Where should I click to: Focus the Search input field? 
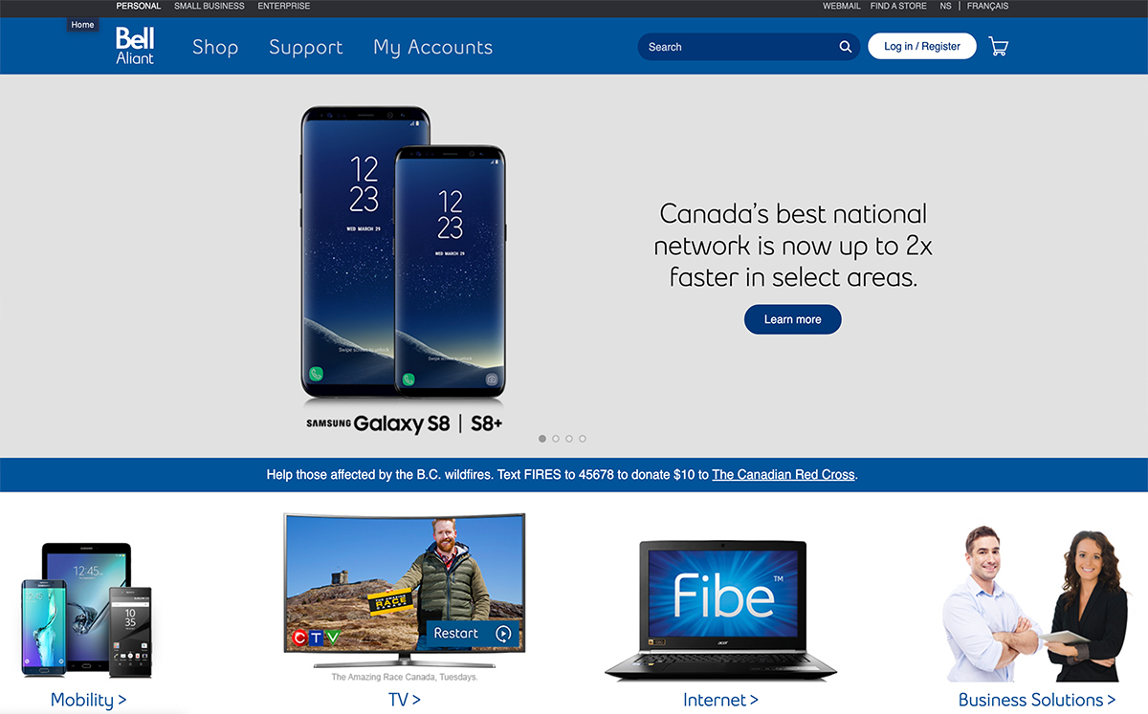point(737,47)
